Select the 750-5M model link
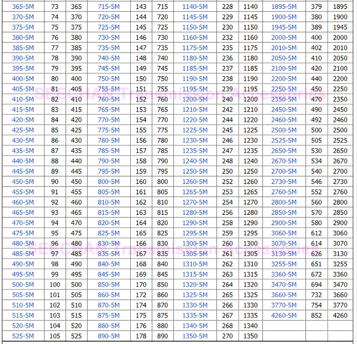The width and height of the screenshot is (357, 344). [x=109, y=79]
